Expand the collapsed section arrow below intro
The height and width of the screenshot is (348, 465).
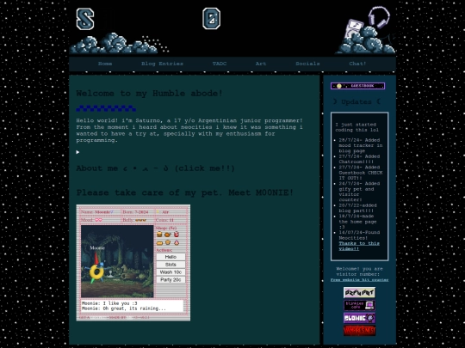point(77,152)
